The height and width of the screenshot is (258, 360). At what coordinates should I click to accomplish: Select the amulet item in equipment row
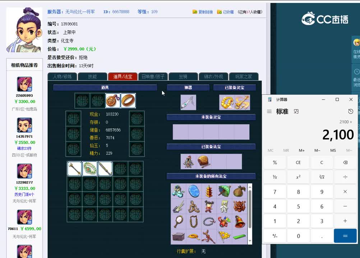point(113,100)
